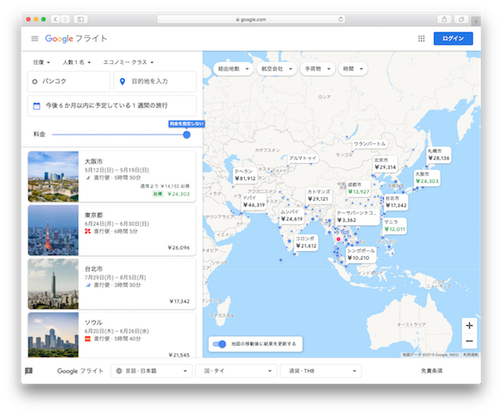502x414 pixels.
Task: Open the ソウル destination card
Action: click(112, 335)
